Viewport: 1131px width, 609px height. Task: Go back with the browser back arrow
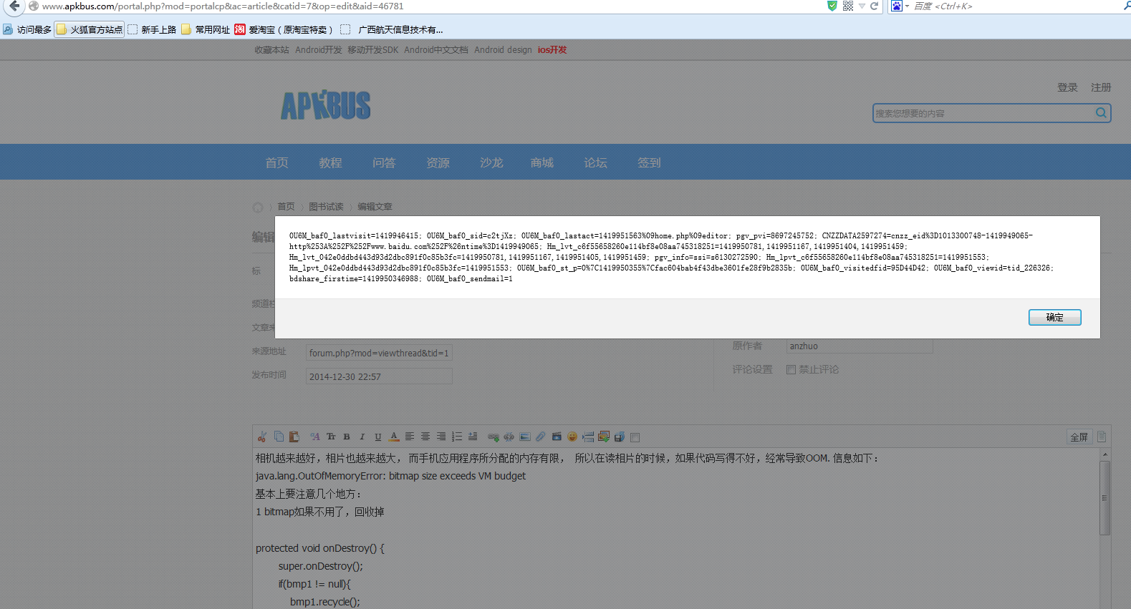[x=14, y=6]
